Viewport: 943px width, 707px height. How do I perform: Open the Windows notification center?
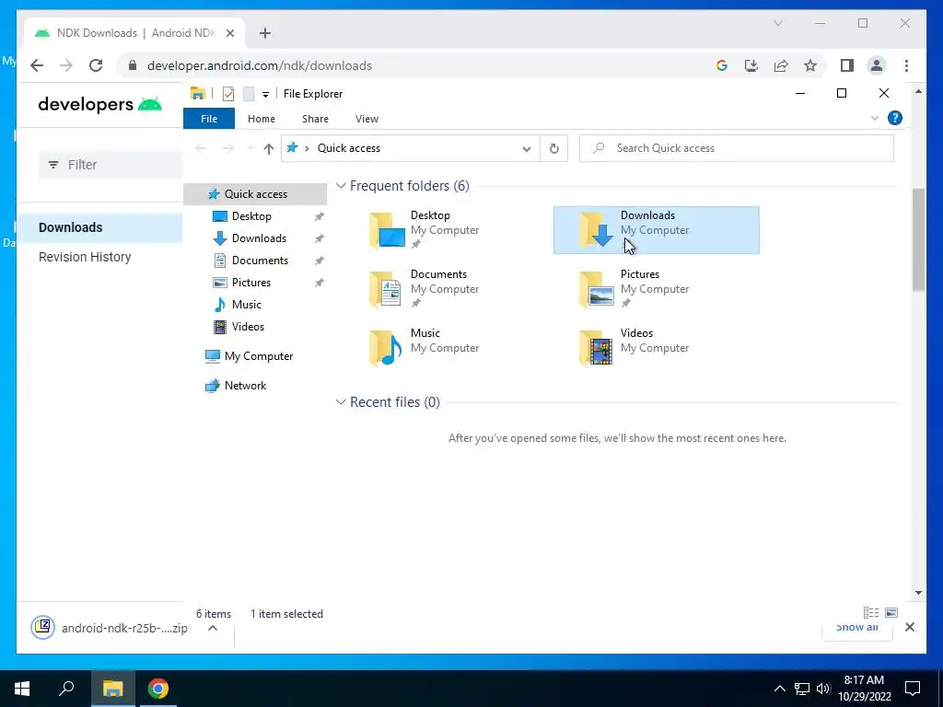pyautogui.click(x=913, y=689)
